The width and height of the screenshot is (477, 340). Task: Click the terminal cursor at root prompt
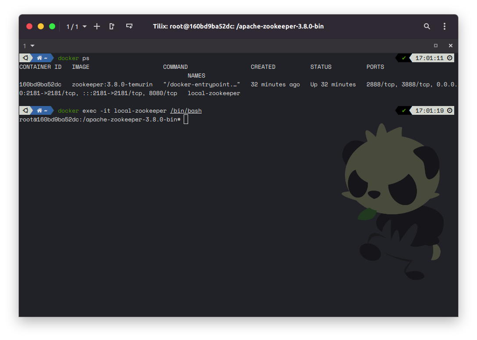[186, 120]
